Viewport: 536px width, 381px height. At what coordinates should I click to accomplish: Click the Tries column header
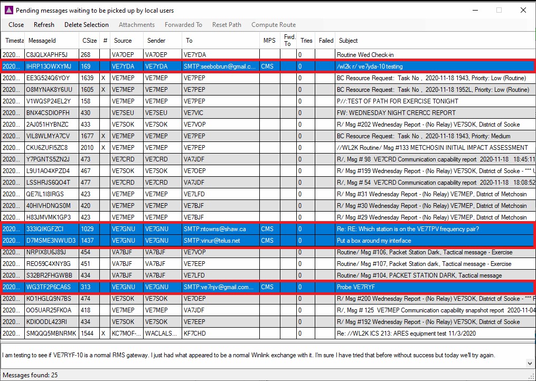click(x=306, y=41)
